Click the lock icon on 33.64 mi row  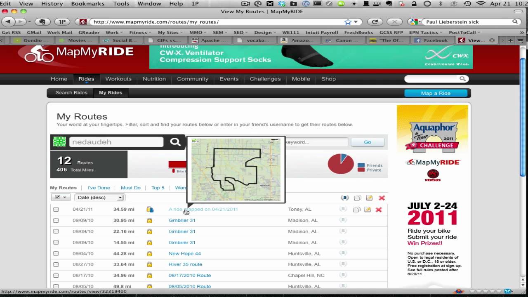pos(149,264)
